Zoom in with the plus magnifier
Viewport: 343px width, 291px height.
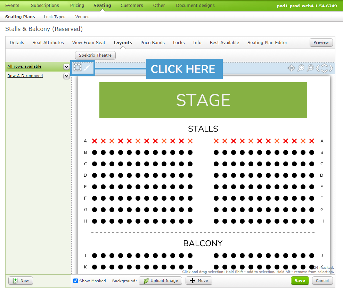(301, 68)
